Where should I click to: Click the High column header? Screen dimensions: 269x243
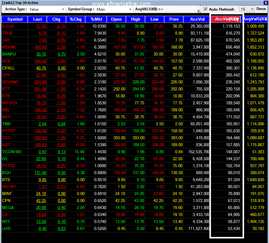tap(136, 19)
